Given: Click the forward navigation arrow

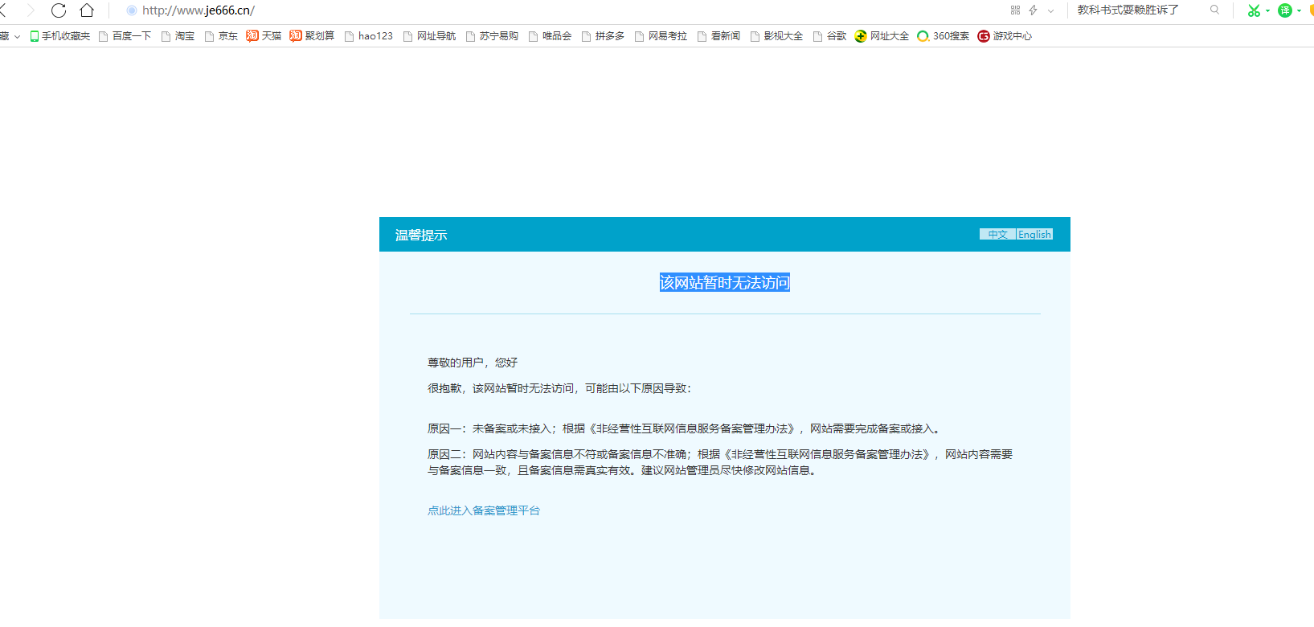Looking at the screenshot, I should tap(31, 10).
